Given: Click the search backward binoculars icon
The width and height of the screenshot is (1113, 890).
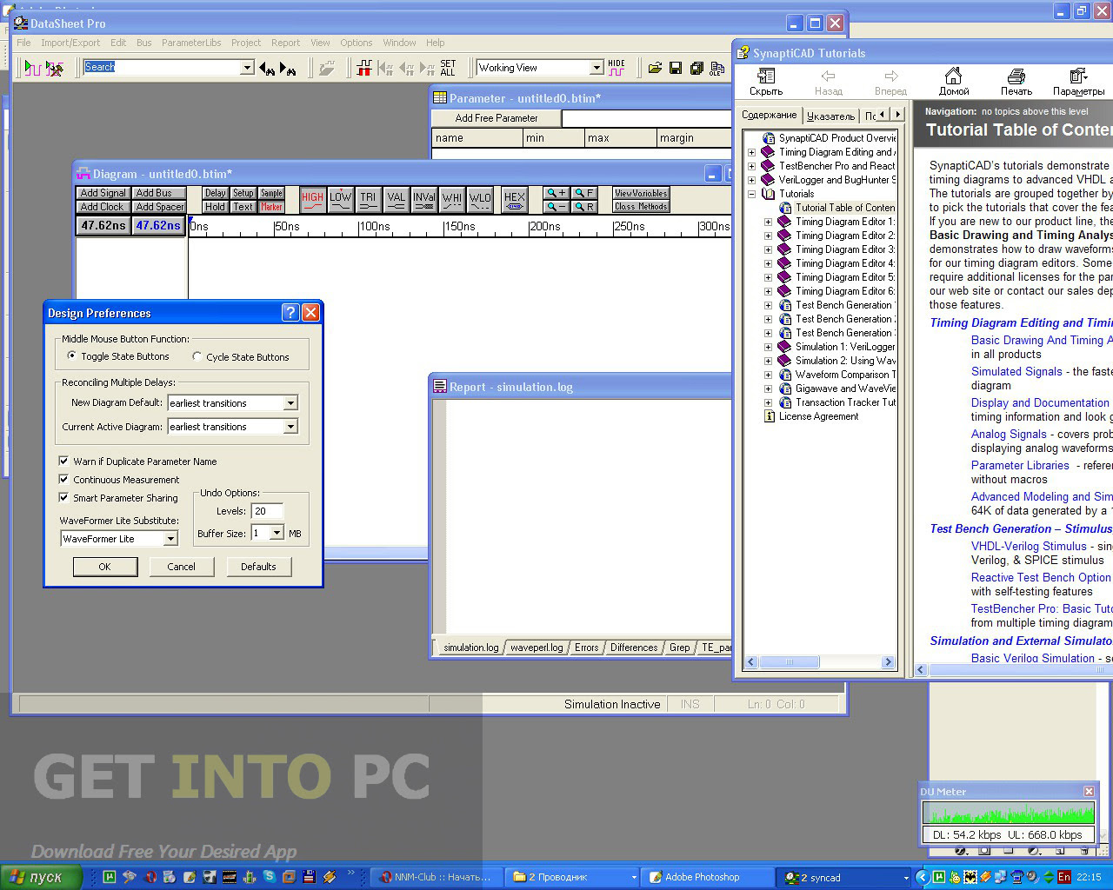Looking at the screenshot, I should point(268,68).
